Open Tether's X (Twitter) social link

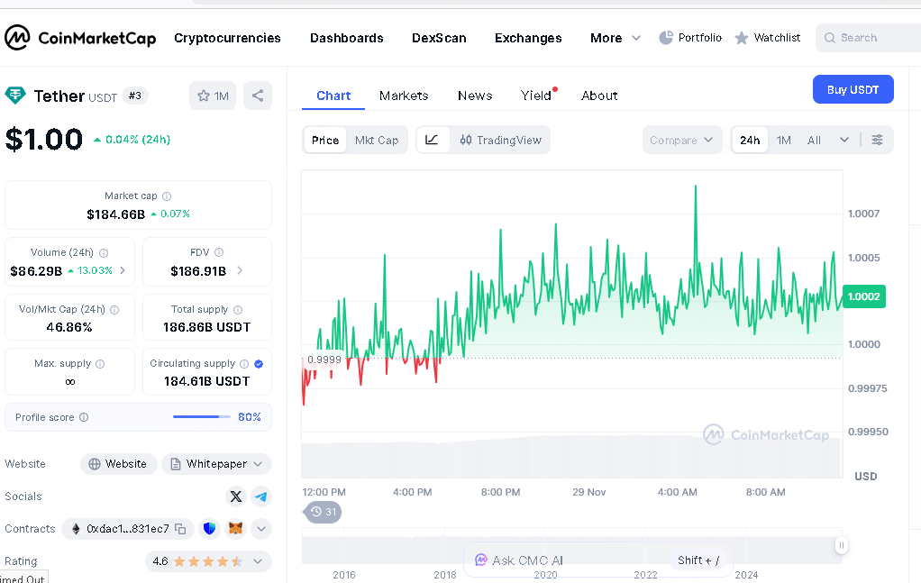click(x=236, y=496)
